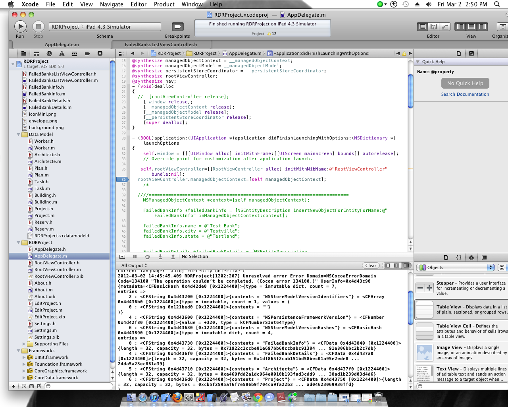Open the Product menu
The width and height of the screenshot is (508, 407).
tap(164, 4)
